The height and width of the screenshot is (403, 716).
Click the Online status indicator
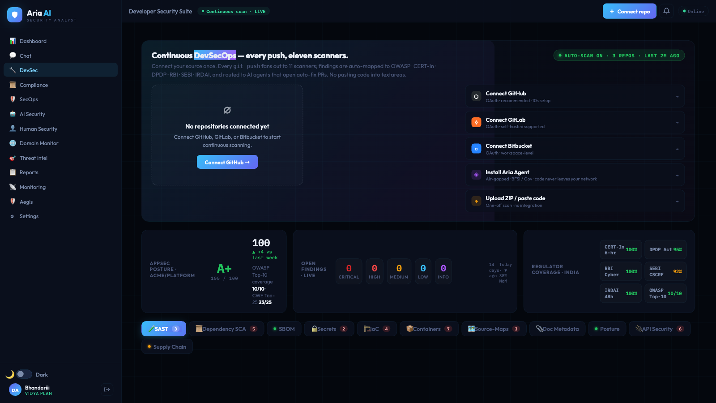(693, 12)
